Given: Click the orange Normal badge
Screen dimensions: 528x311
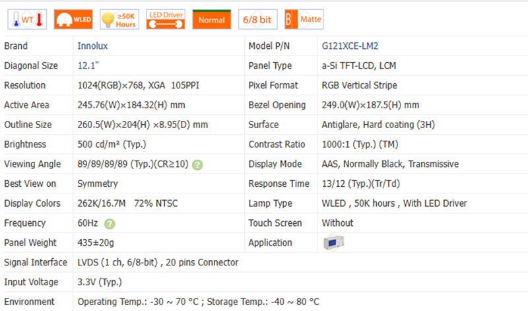Looking at the screenshot, I should pos(211,20).
